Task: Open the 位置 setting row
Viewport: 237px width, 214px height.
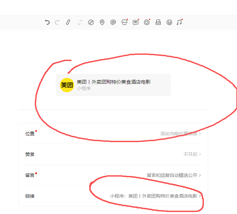Action: tap(113, 134)
